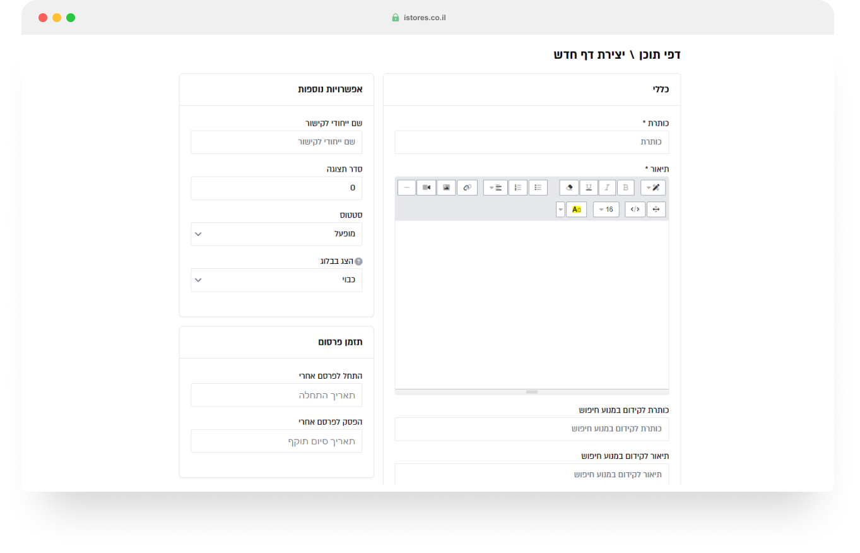Click the insert video camera icon

(x=427, y=187)
